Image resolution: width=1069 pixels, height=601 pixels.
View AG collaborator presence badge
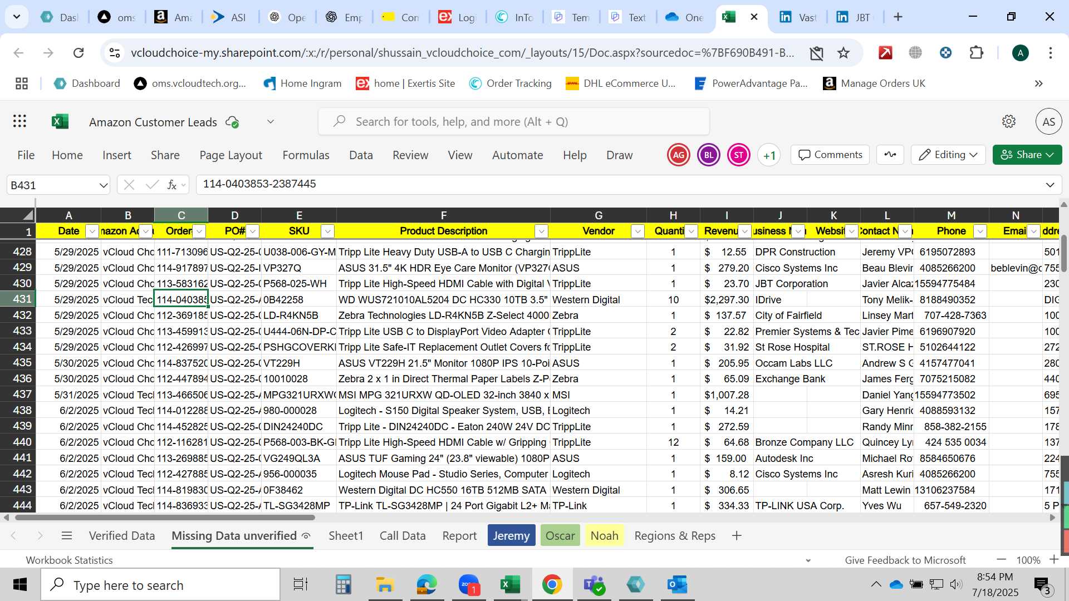pyautogui.click(x=679, y=155)
